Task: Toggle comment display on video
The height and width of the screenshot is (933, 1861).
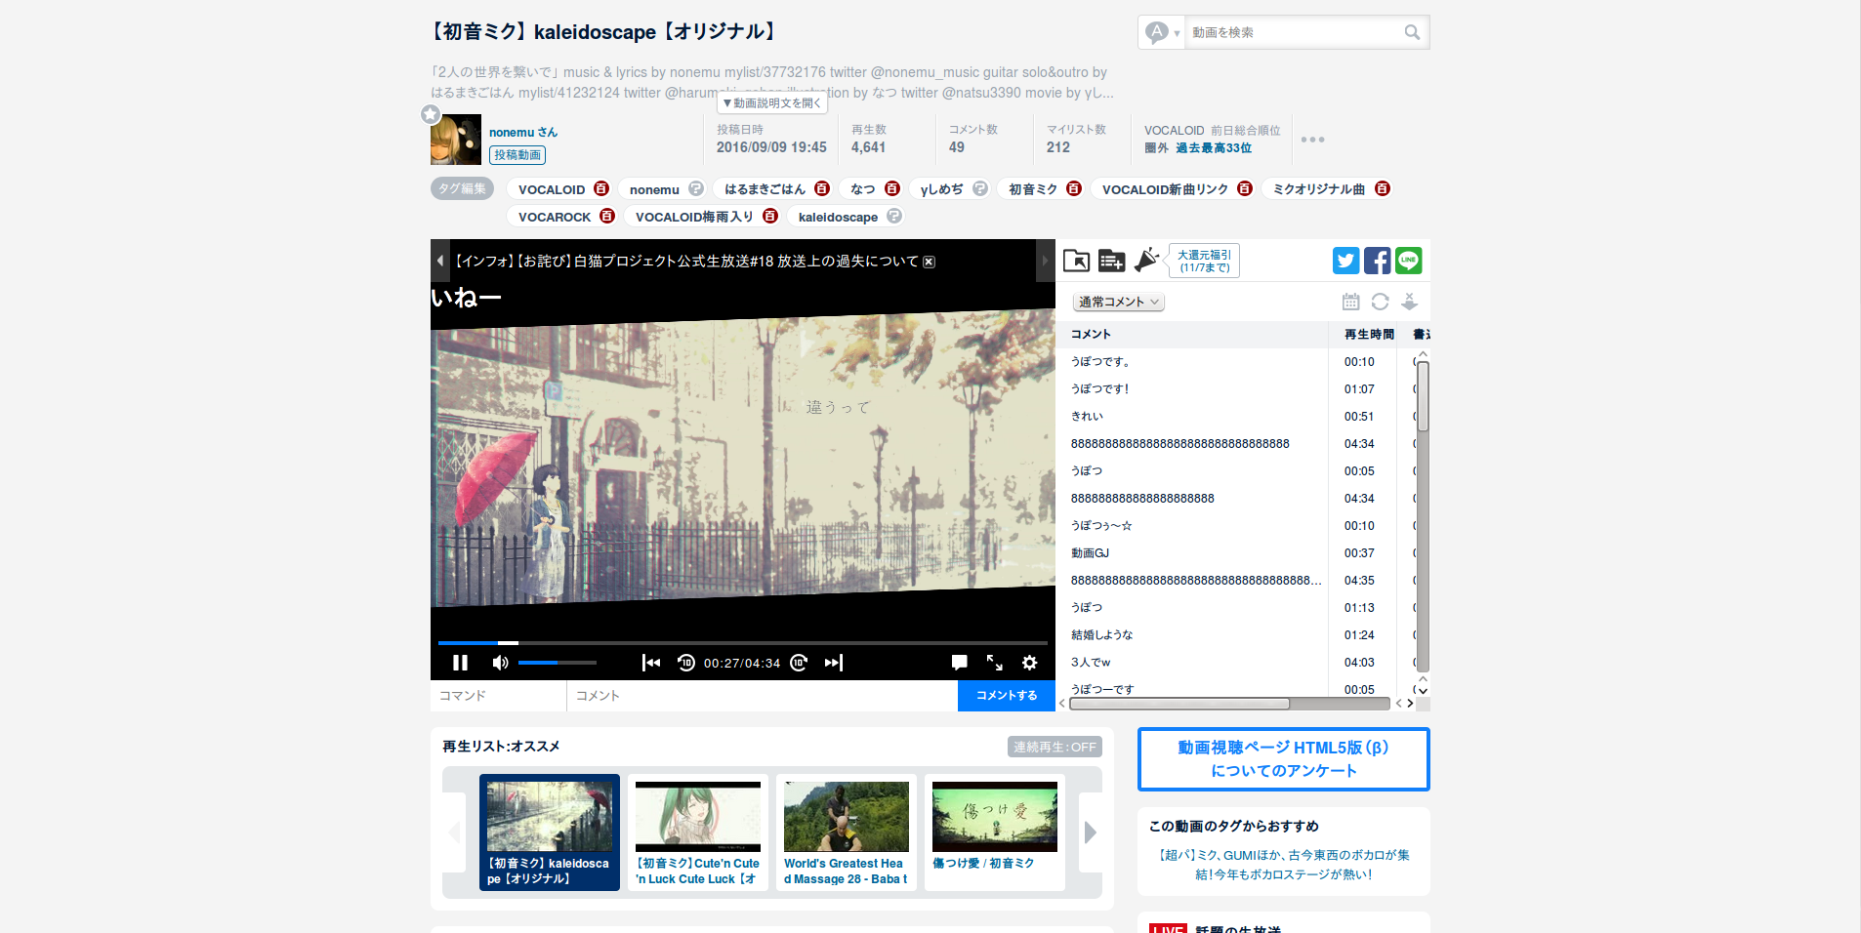Action: [x=959, y=663]
